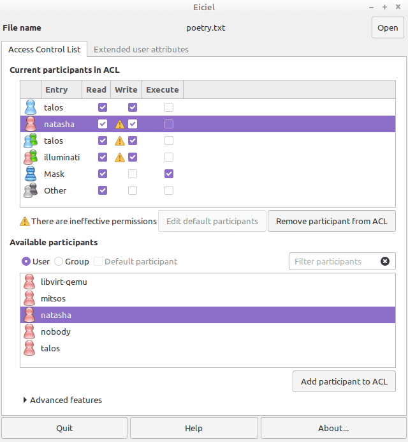Click the illuminati group icon in the ACL

pyautogui.click(x=31, y=157)
